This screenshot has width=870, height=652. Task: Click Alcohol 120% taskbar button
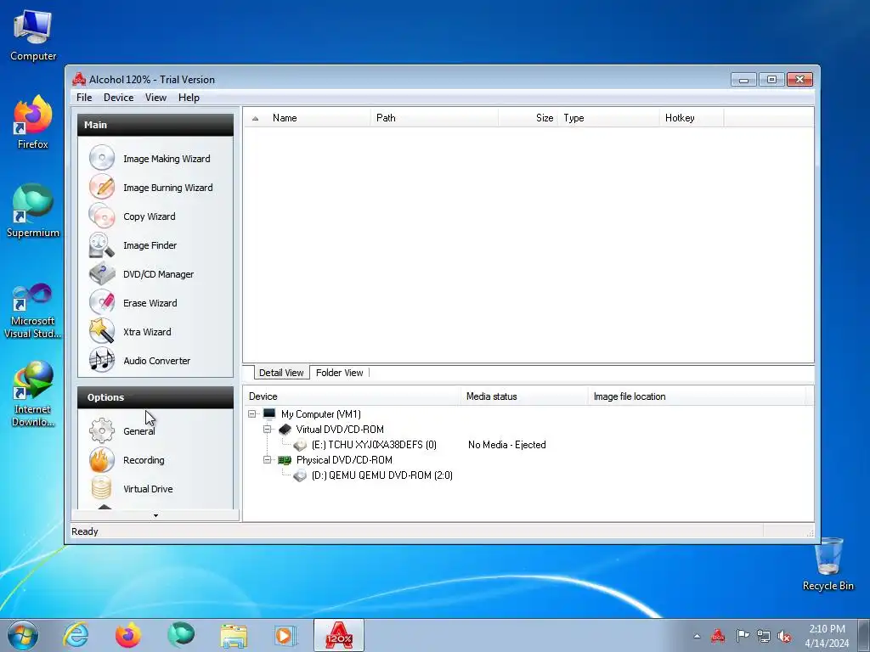point(338,635)
